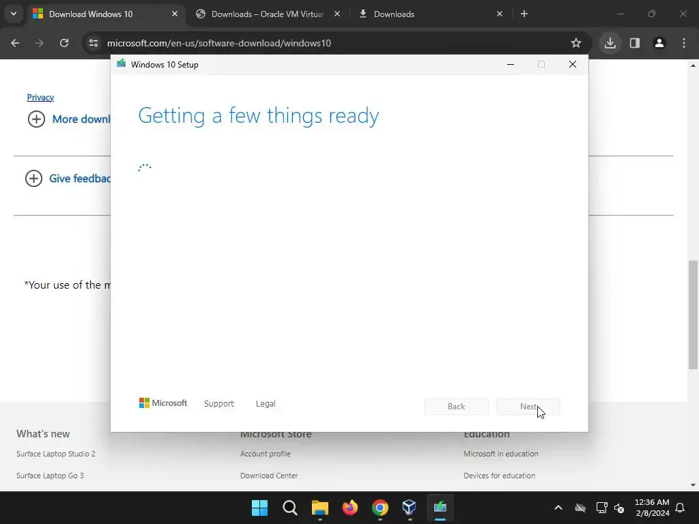The width and height of the screenshot is (699, 524).
Task: Open Firefox from the taskbar
Action: 350,508
